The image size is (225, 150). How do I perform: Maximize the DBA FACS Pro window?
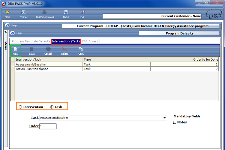coord(207,3)
